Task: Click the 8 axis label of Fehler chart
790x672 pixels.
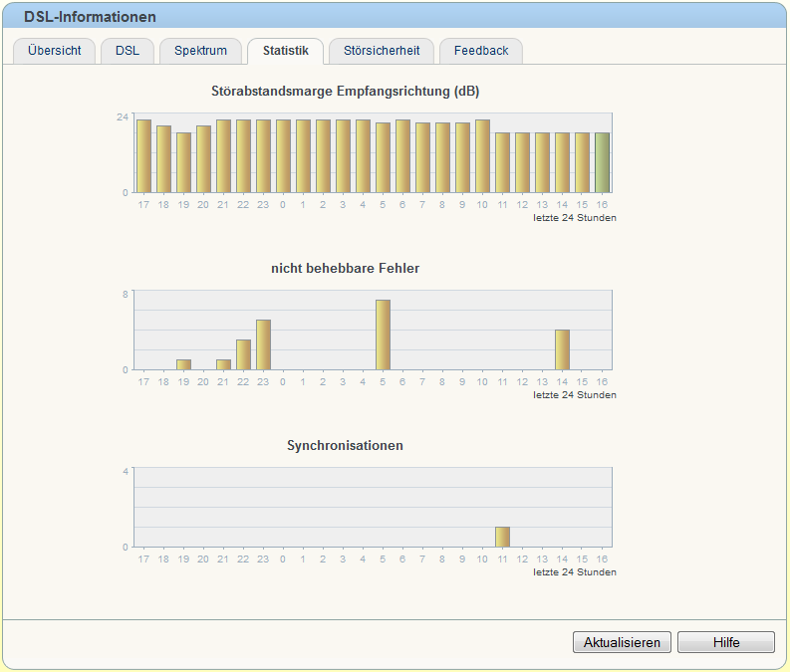Action: 126,294
